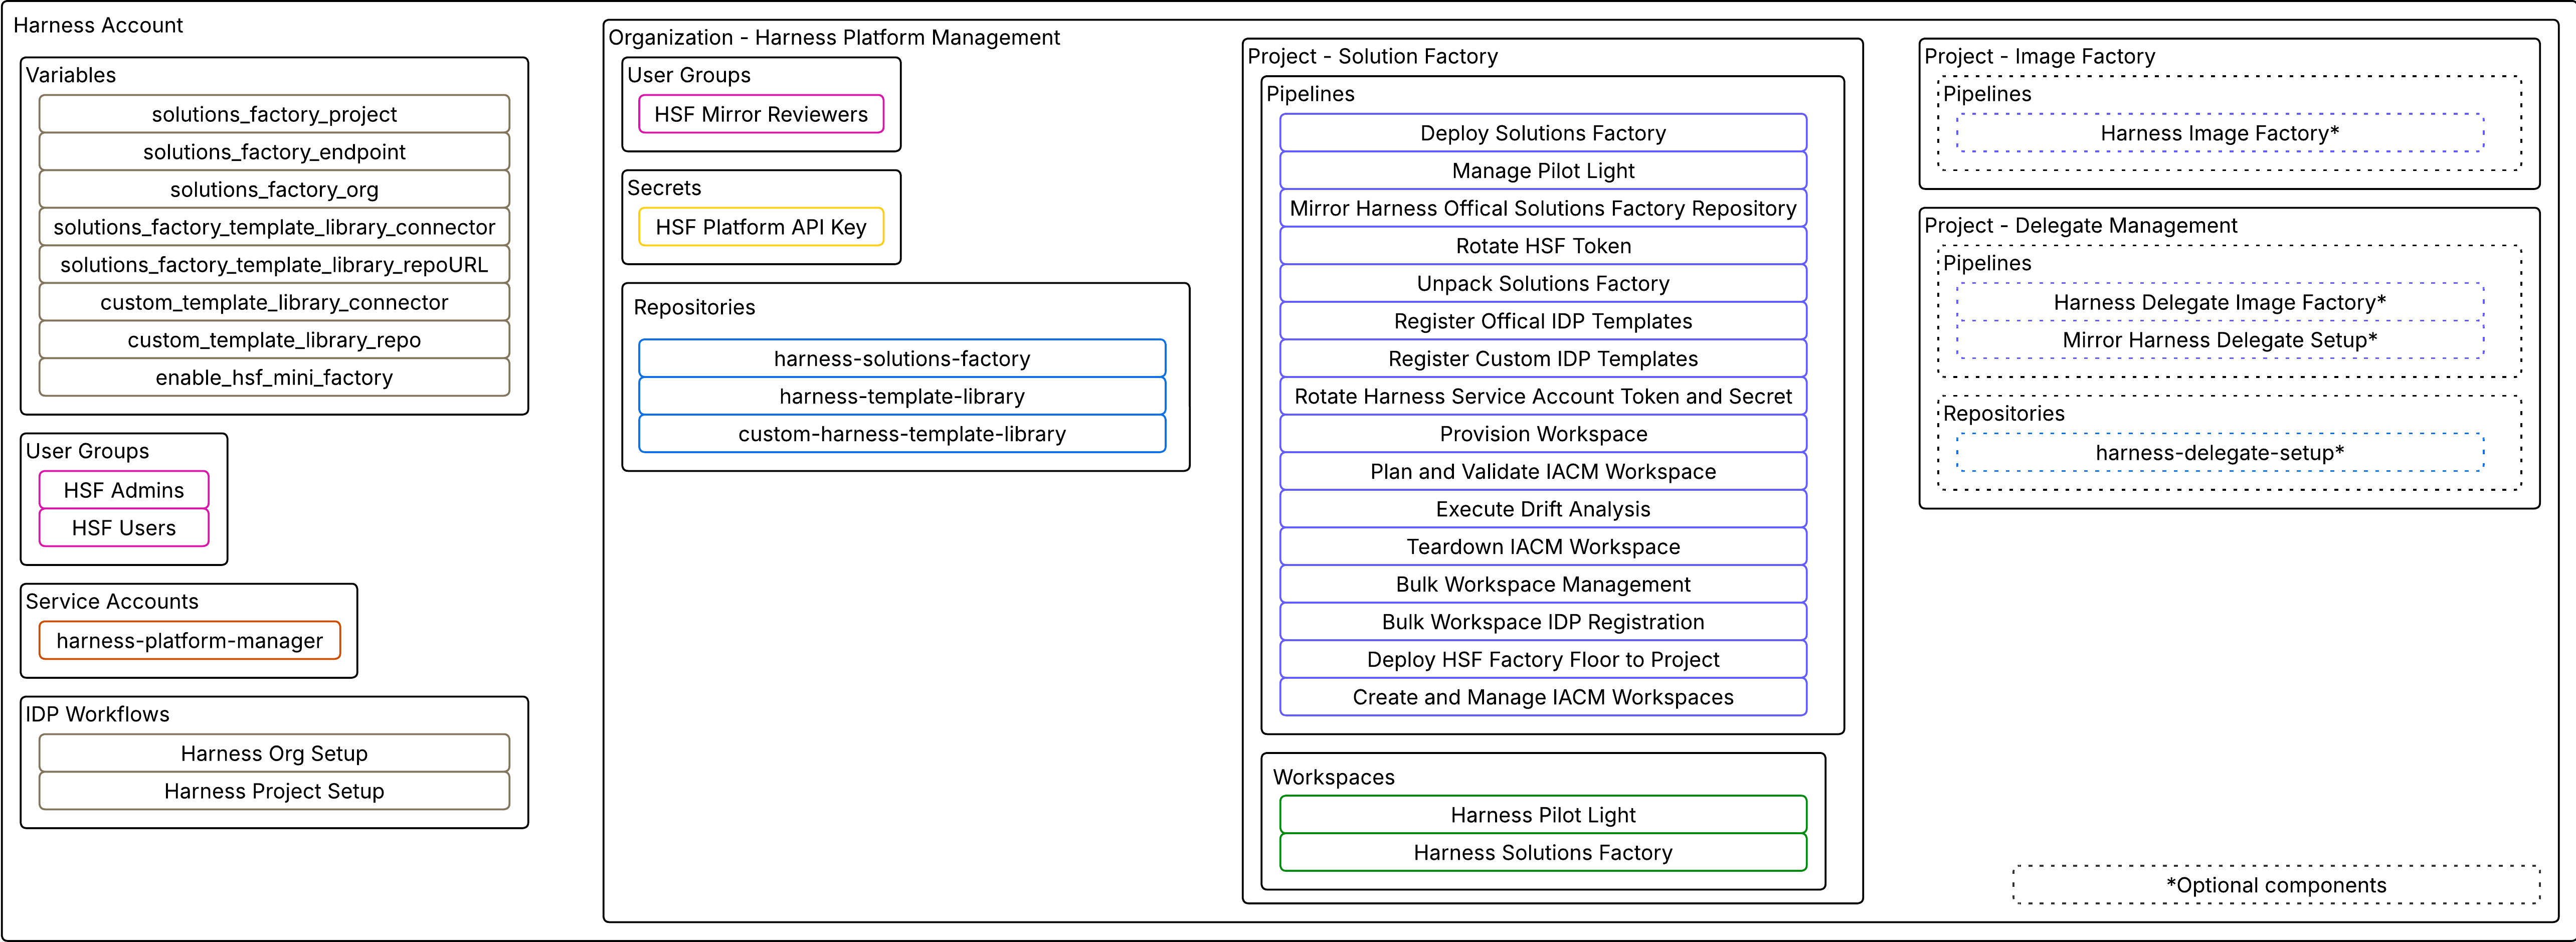Click the Mirror Harness Delegate Setup pipeline
2576x942 pixels.
(x=2220, y=340)
